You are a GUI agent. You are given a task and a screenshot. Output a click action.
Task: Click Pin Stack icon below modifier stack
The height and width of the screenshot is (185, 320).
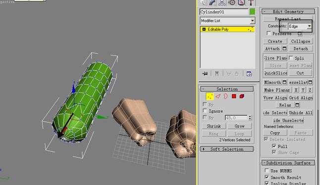pyautogui.click(x=205, y=74)
